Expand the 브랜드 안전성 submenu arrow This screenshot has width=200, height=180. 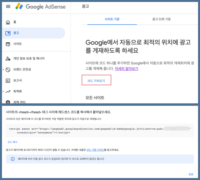[3, 70]
